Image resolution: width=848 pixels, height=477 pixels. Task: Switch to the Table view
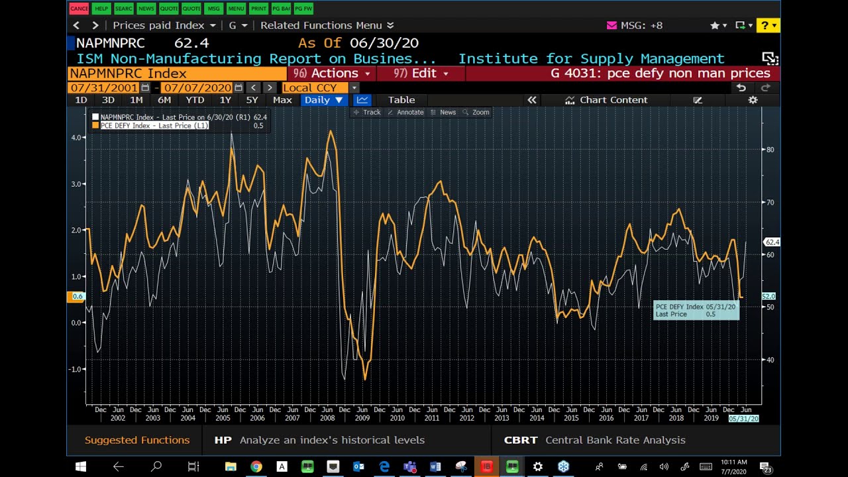401,100
